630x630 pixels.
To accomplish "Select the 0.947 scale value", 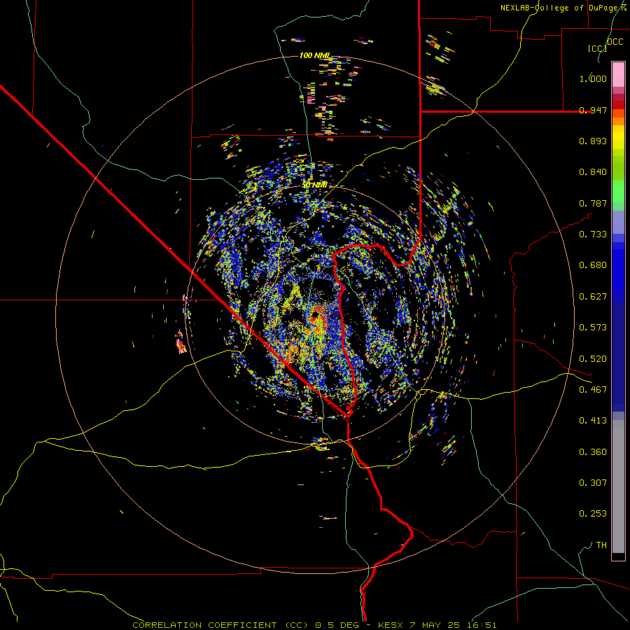I will click(593, 110).
